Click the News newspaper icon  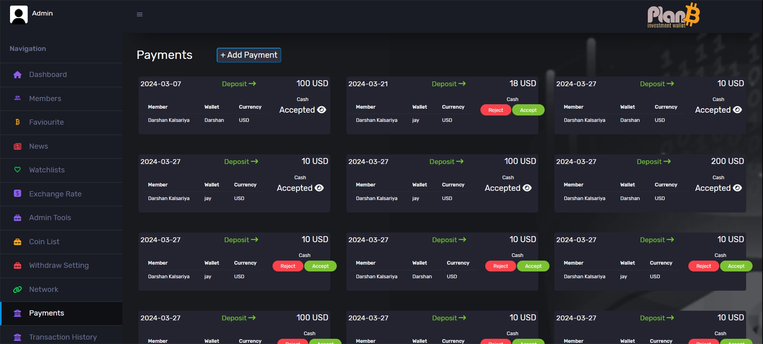(x=17, y=146)
